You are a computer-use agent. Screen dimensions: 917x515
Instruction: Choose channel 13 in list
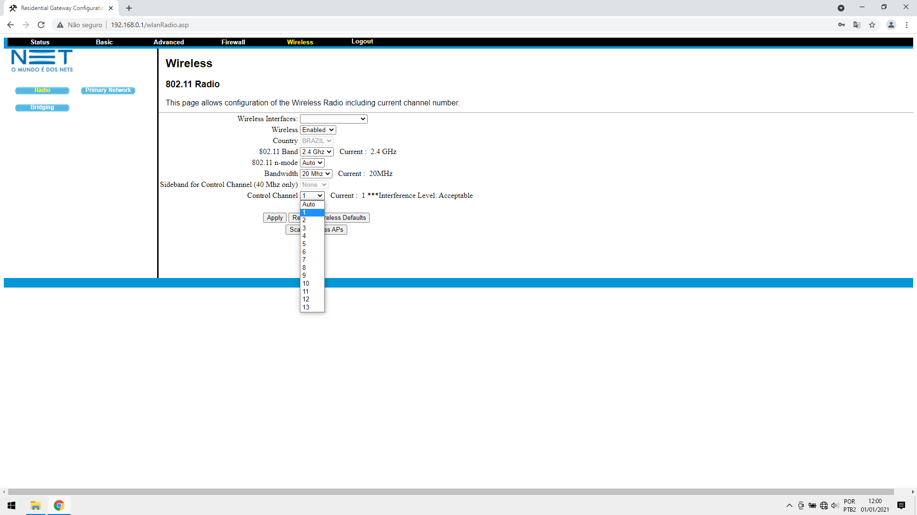312,307
